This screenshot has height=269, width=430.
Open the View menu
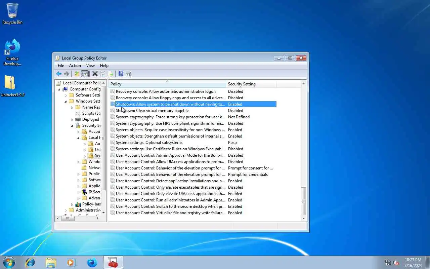(x=90, y=66)
